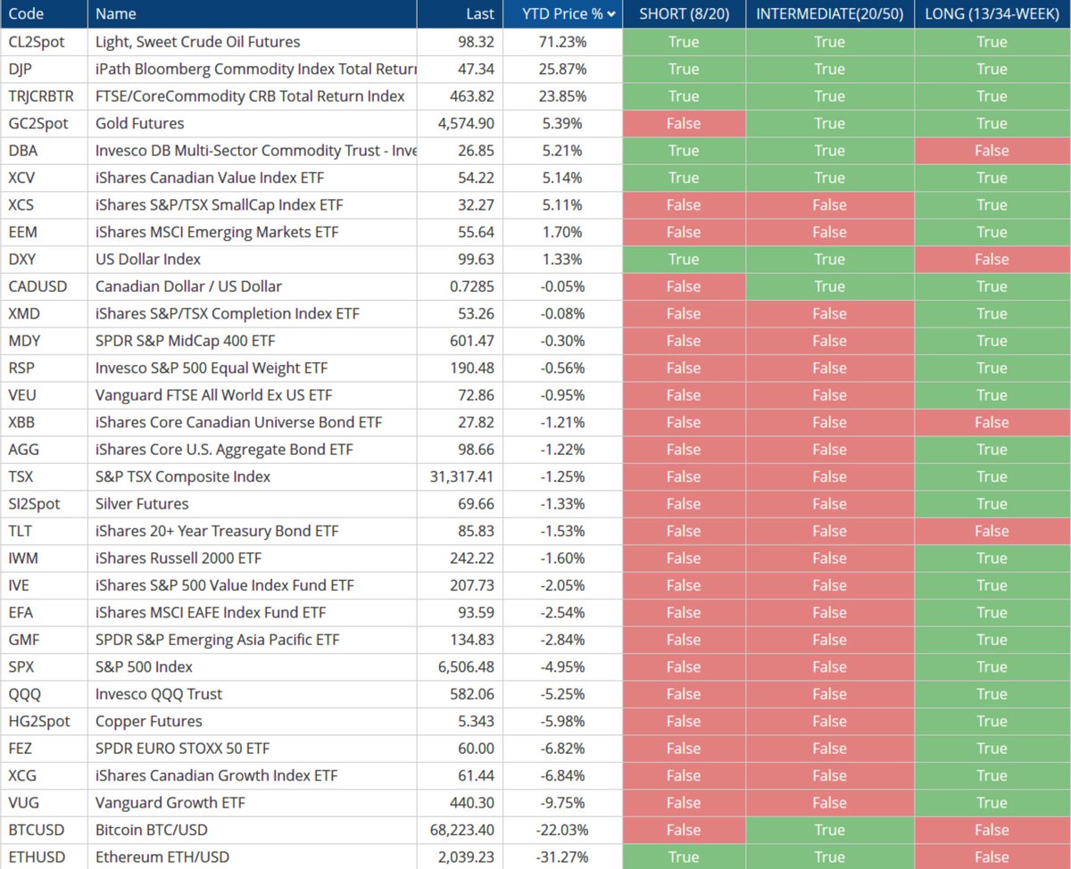This screenshot has height=869, width=1071.
Task: Click the 99.63 DXY last price
Action: coord(477,260)
